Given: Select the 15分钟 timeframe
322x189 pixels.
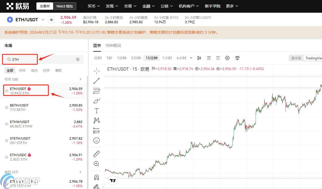Looking at the screenshot, I should click(x=151, y=58).
